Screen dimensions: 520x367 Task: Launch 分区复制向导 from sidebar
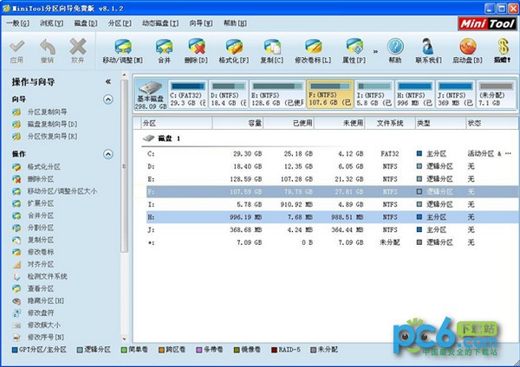[x=47, y=112]
